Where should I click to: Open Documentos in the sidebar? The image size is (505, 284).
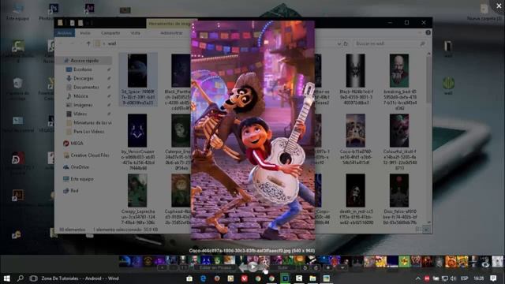[x=86, y=87]
